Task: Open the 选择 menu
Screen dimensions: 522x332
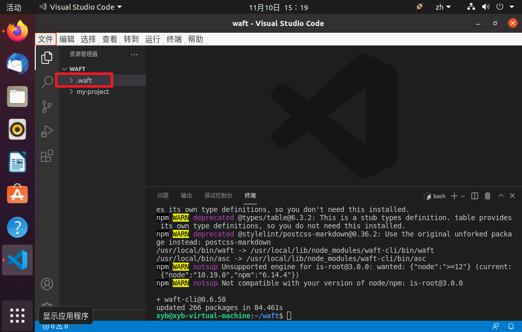Action: pyautogui.click(x=88, y=39)
